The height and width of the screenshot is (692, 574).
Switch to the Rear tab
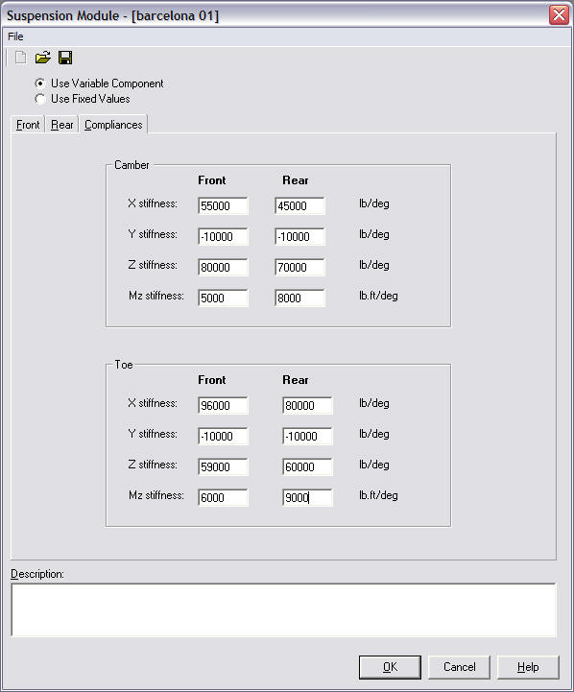click(61, 125)
